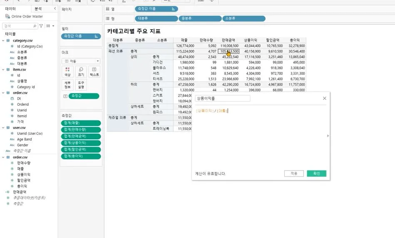
Task: Select the Category Id field
Action: pyautogui.click(x=26, y=87)
